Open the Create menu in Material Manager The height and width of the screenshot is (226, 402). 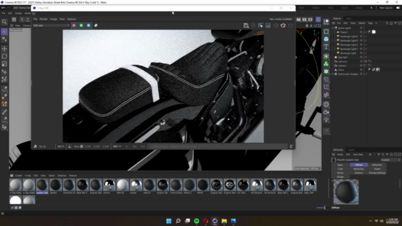click(18, 176)
